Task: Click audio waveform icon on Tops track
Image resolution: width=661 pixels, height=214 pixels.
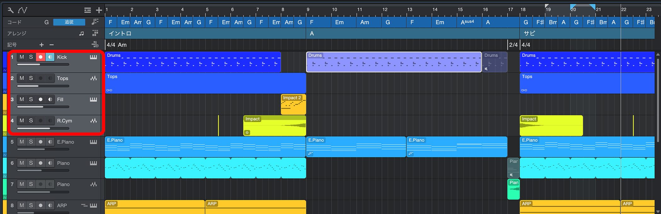Action: tap(93, 78)
